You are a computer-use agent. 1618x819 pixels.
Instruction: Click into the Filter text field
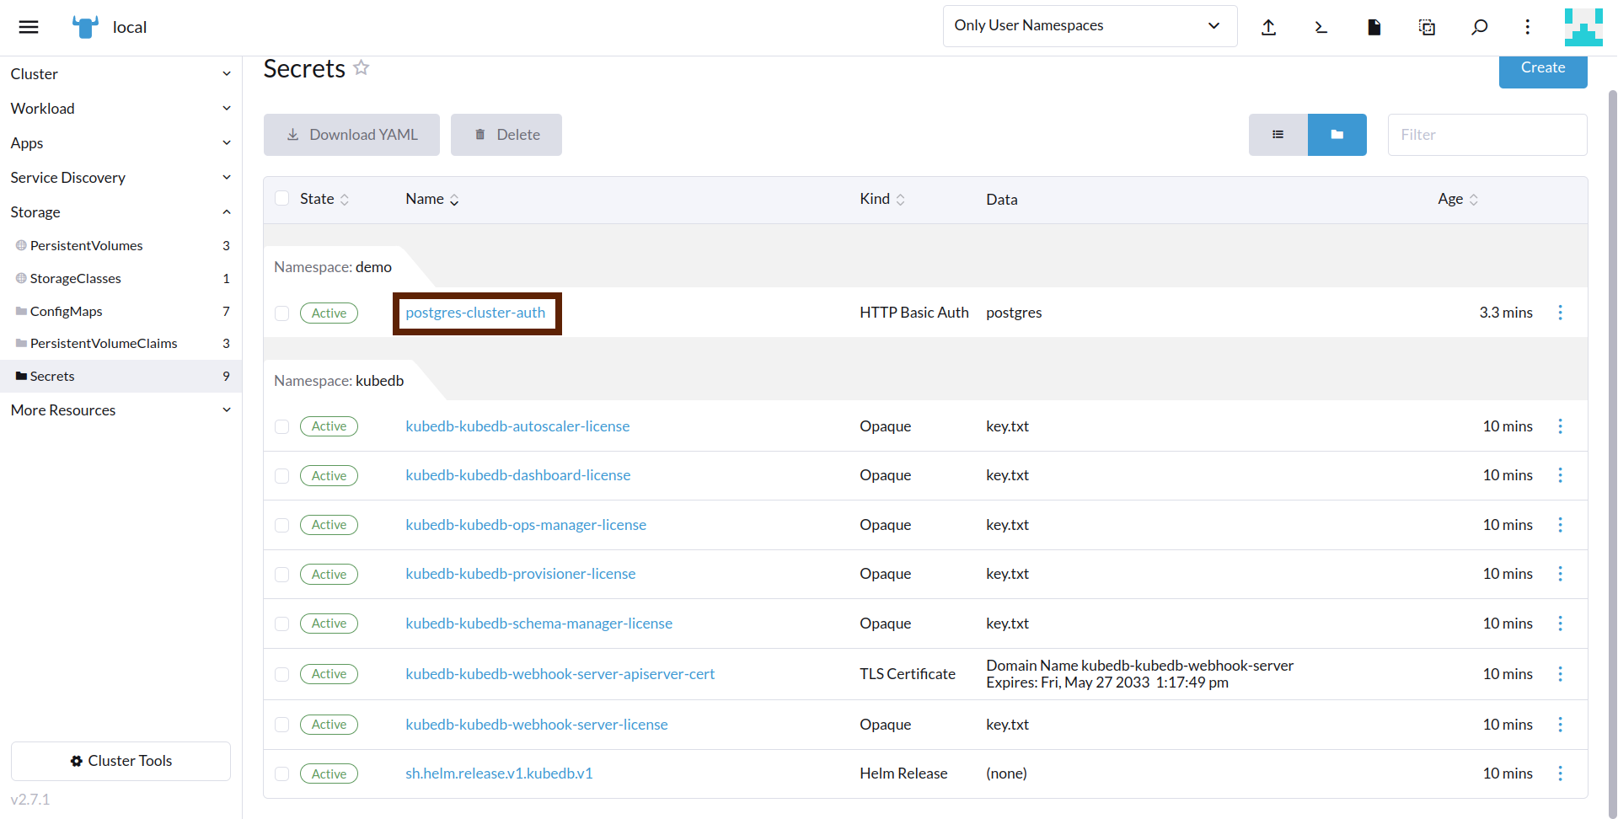coord(1487,135)
